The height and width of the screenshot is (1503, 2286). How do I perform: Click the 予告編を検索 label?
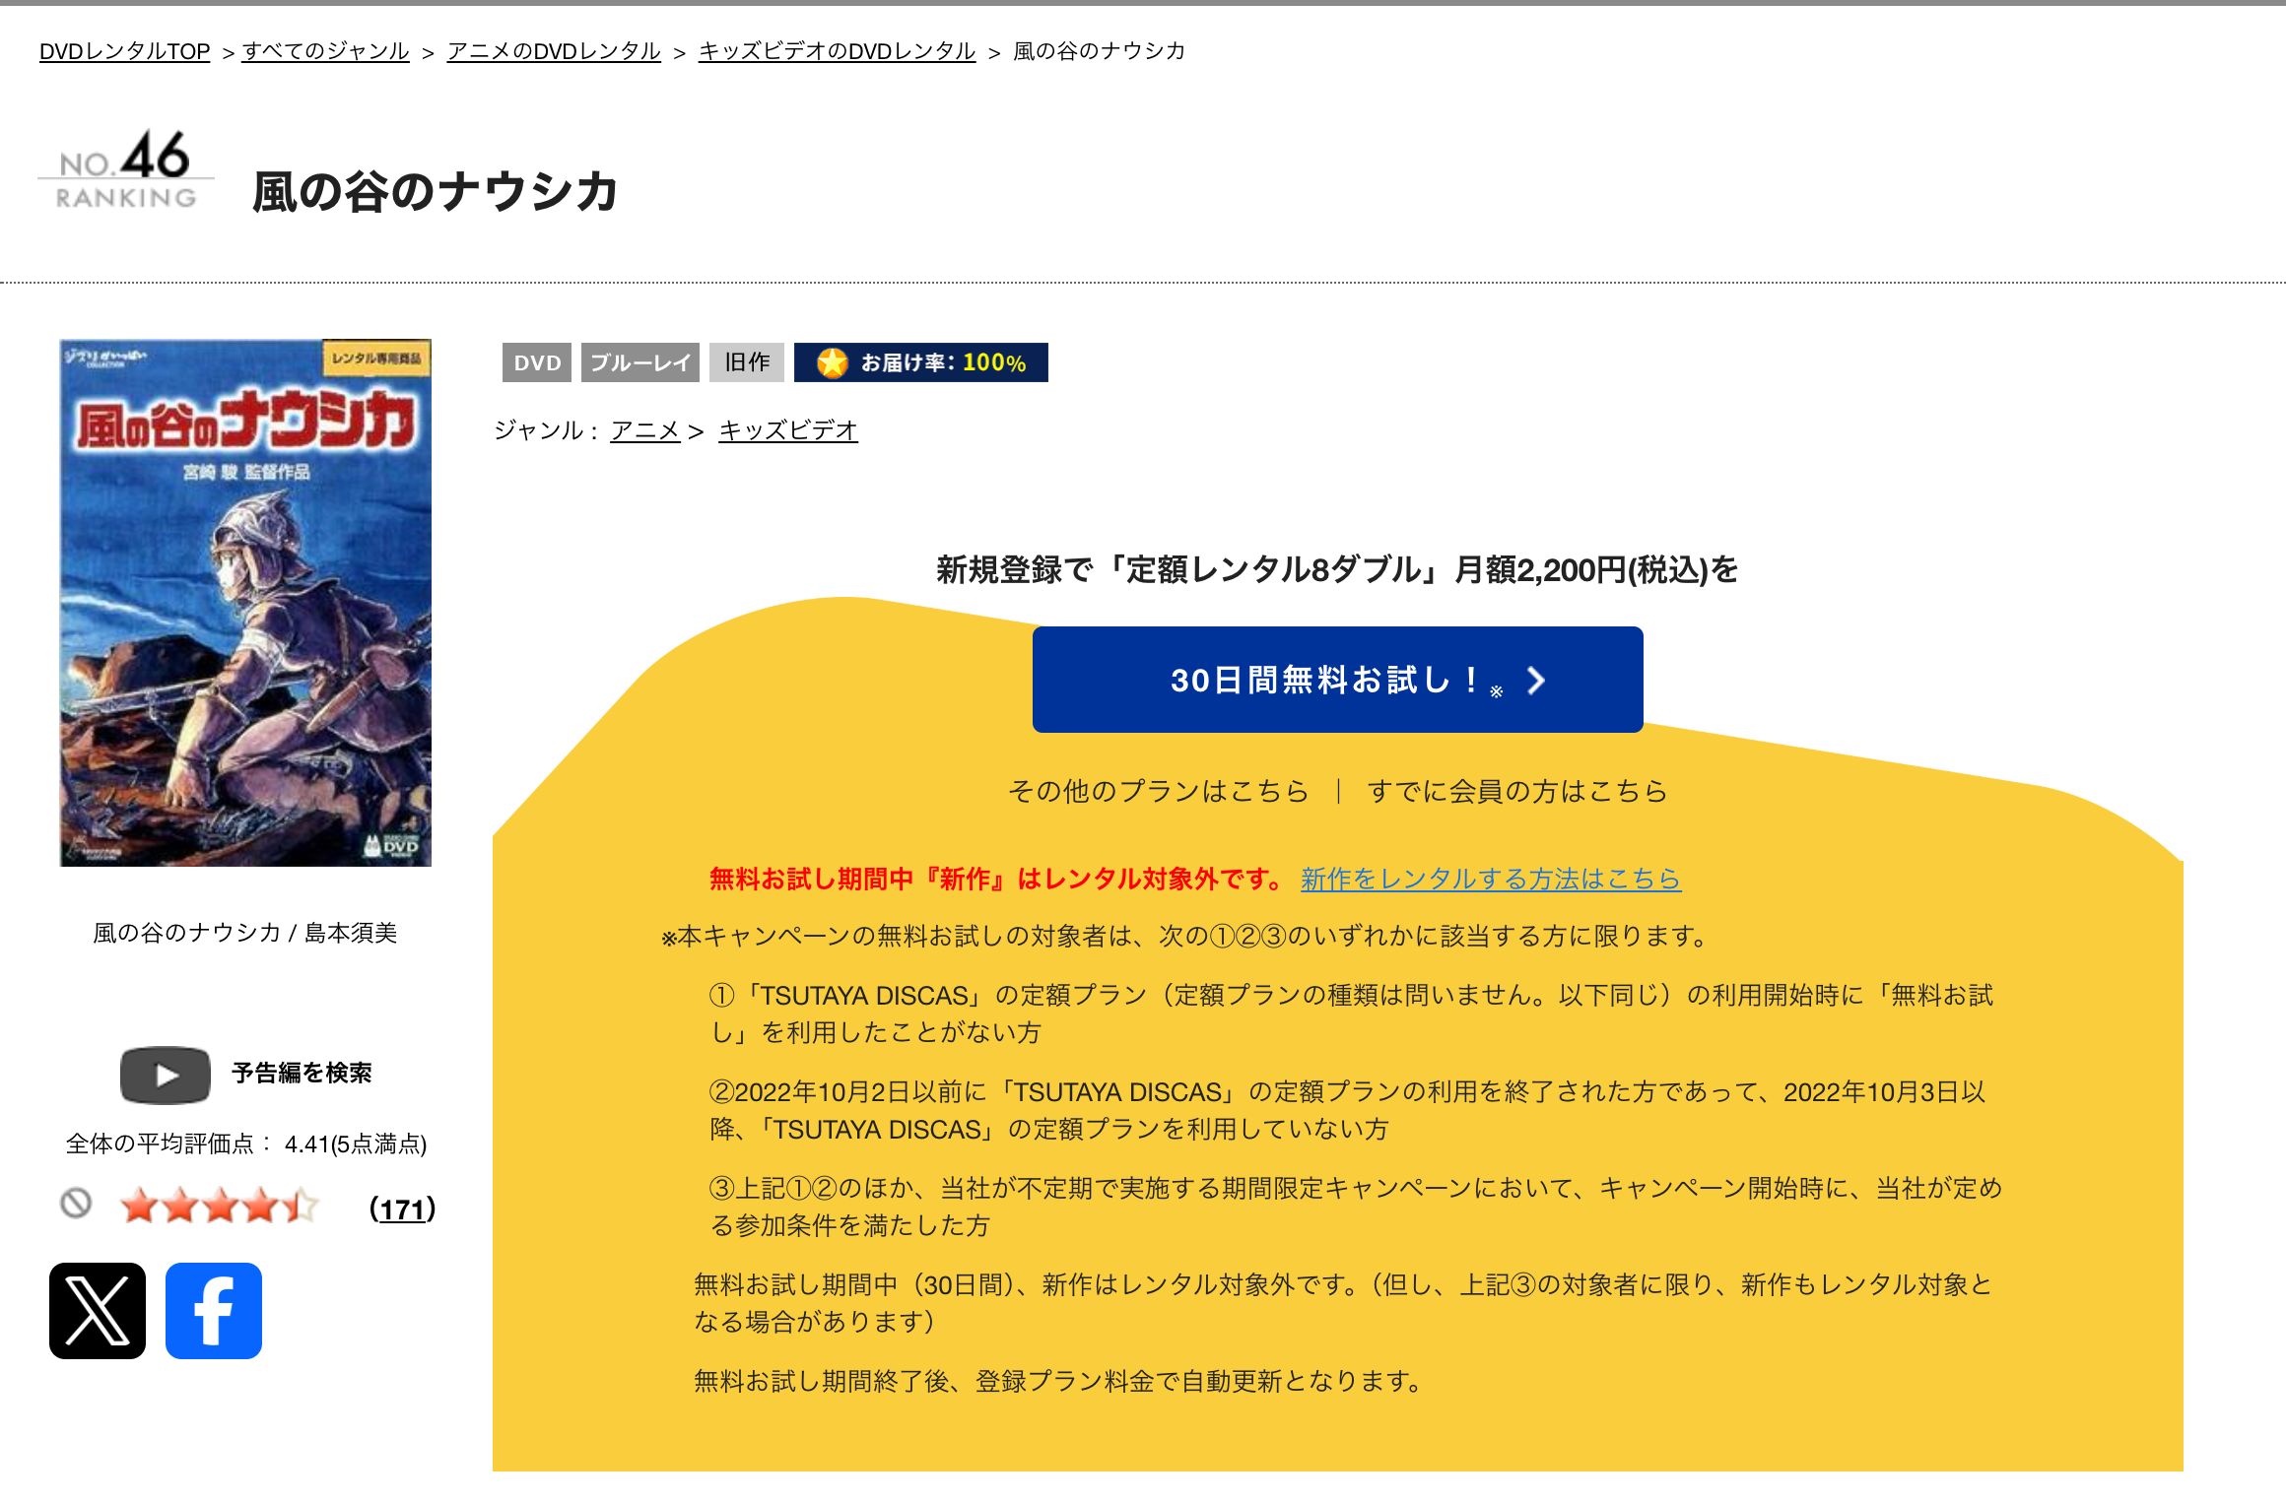(x=302, y=1074)
